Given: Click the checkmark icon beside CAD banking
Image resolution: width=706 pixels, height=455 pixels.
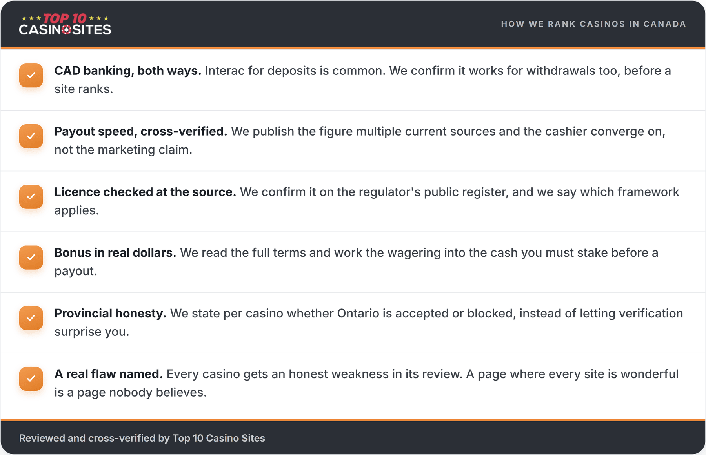Looking at the screenshot, I should (31, 75).
